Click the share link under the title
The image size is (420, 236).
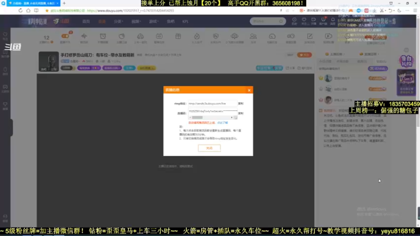click(x=290, y=68)
